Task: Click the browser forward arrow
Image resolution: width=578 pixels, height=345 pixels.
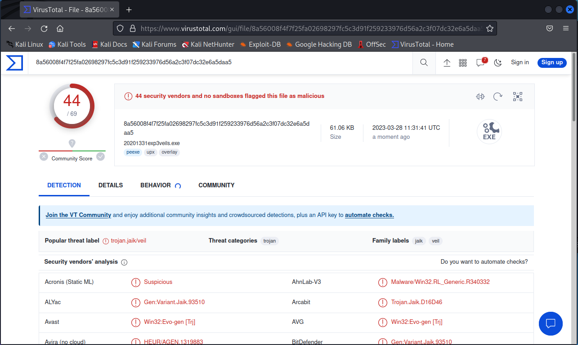Action: point(28,28)
